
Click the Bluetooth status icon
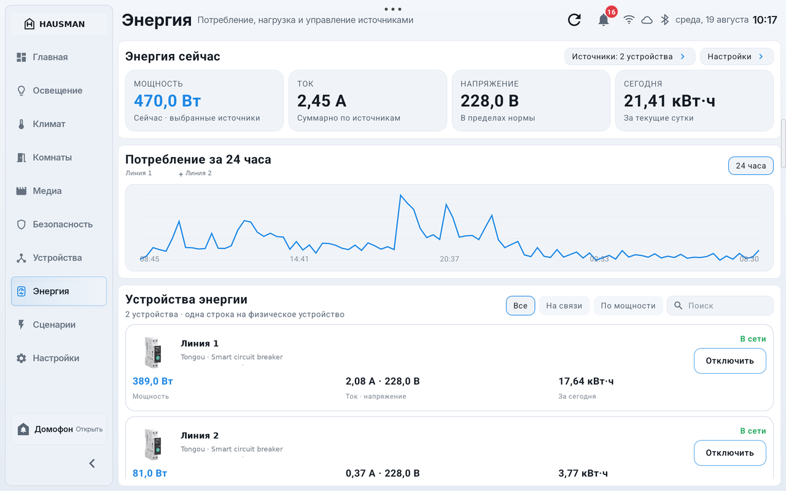(x=664, y=20)
